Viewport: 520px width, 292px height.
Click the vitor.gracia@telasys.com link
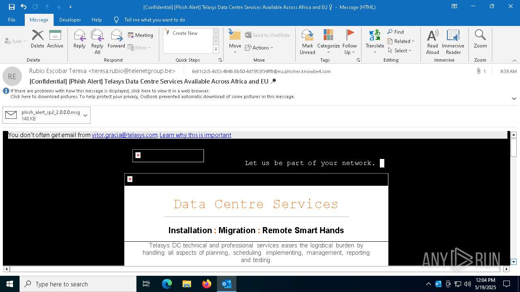[125, 135]
